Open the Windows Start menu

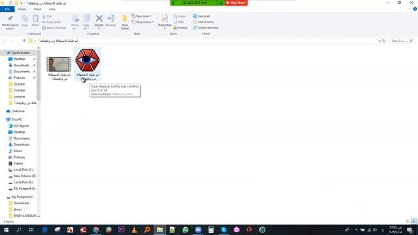[6, 230]
